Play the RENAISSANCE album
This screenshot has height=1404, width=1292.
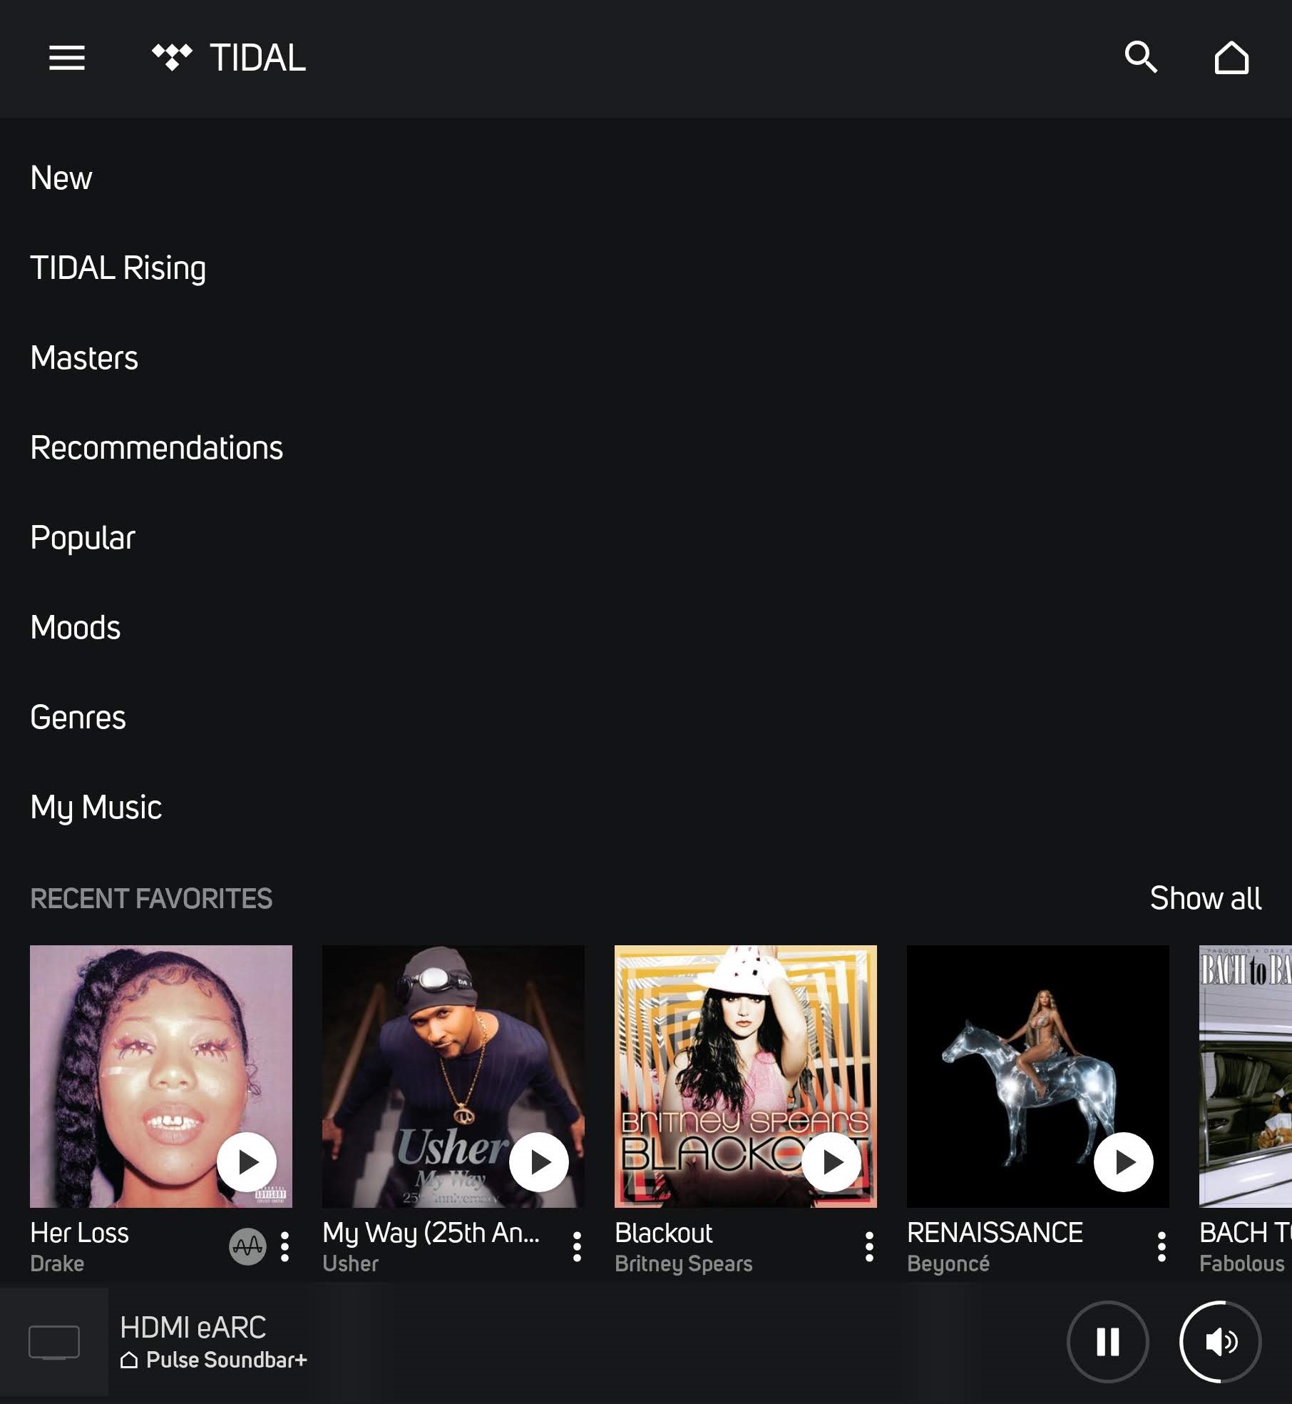coord(1124,1162)
